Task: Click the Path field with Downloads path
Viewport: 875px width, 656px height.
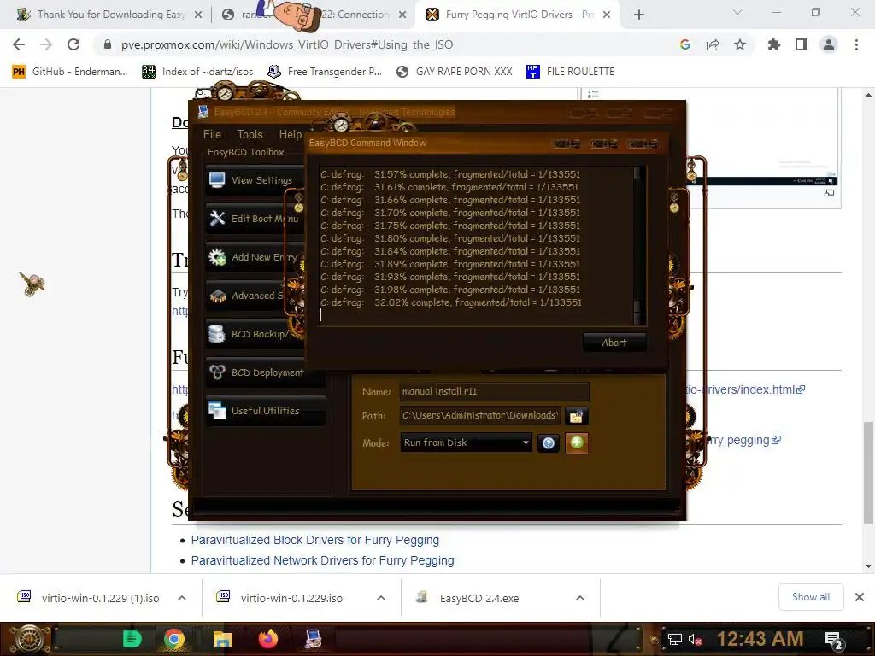Action: tap(480, 416)
